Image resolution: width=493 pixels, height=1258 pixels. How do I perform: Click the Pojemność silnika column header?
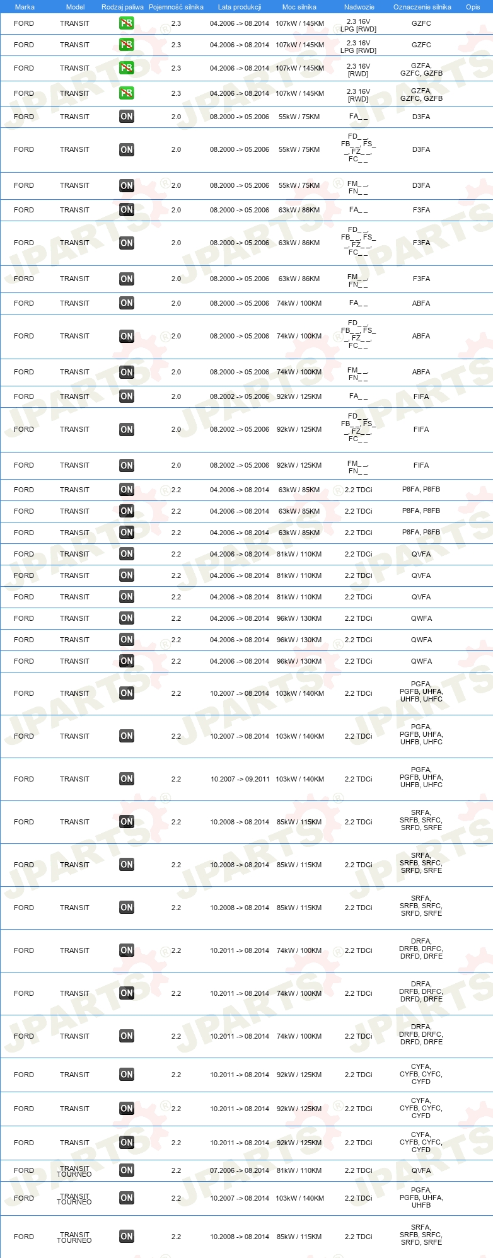[x=176, y=7]
